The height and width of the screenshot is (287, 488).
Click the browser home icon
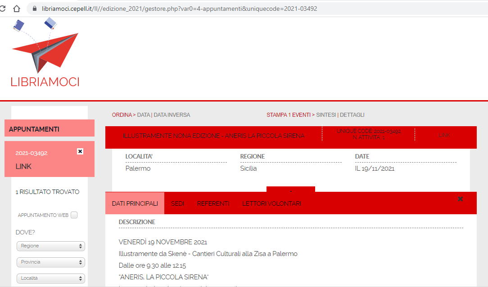point(17,9)
